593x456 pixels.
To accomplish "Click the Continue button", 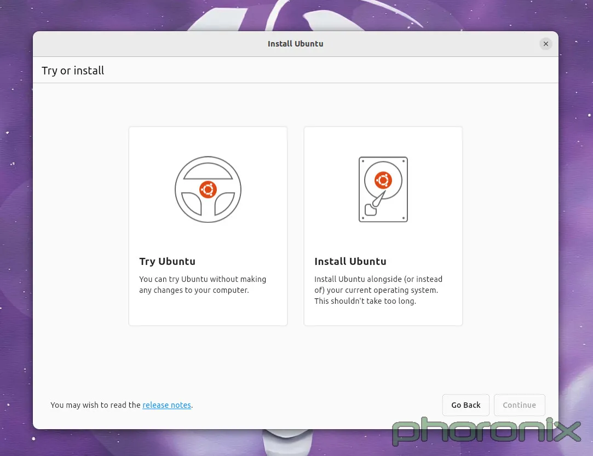I will point(519,405).
